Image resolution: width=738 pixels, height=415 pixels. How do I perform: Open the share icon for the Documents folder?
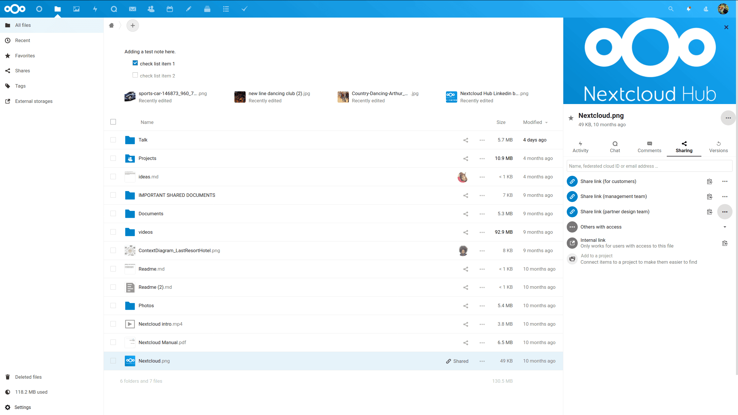pyautogui.click(x=466, y=214)
